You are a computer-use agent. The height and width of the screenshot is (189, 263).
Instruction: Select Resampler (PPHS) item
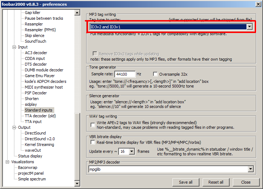click(41, 30)
